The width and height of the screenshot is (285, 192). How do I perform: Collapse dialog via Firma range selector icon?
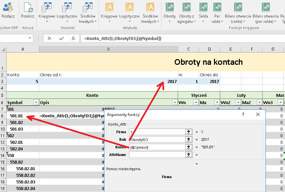tap(189, 132)
